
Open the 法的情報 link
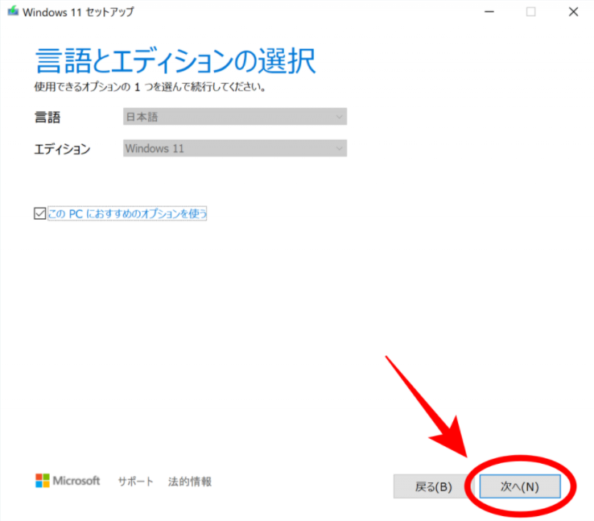point(190,482)
